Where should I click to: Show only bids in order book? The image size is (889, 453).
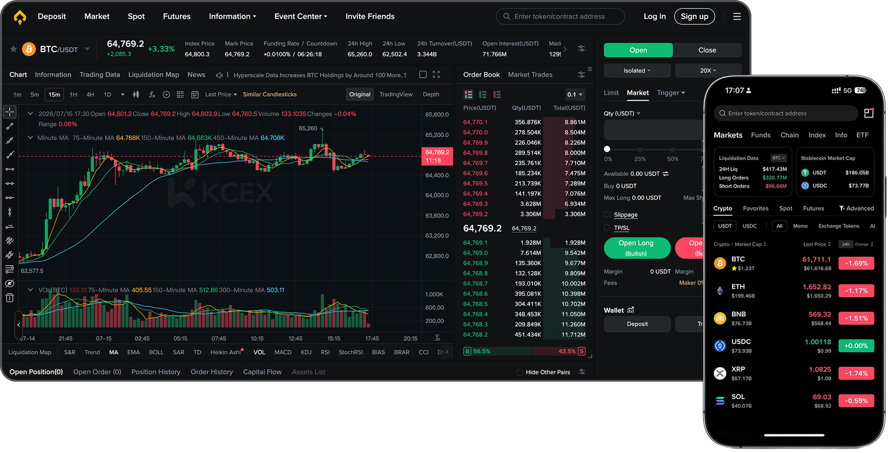point(483,94)
